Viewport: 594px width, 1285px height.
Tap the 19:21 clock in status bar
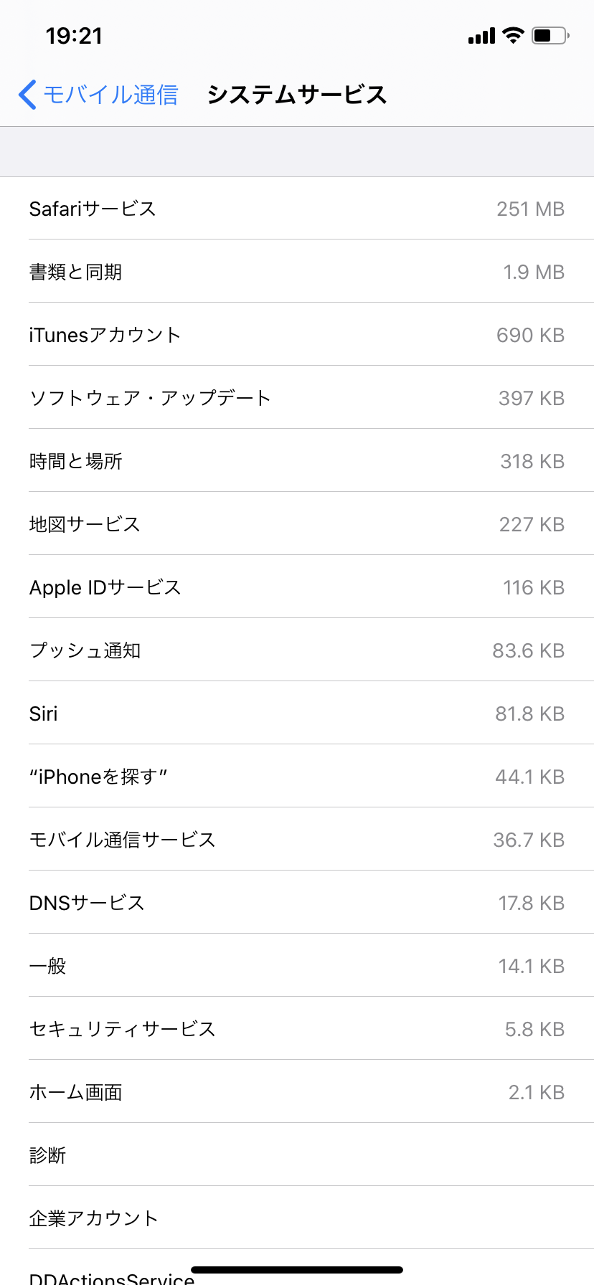pos(74,36)
